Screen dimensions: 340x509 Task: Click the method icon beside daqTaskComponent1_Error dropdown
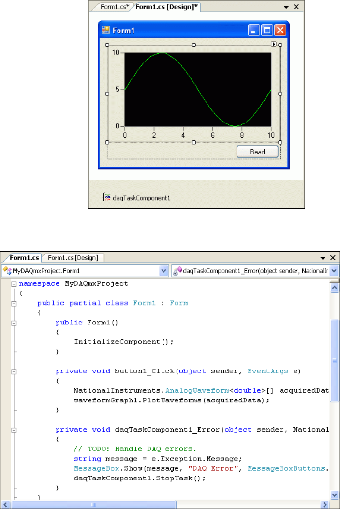click(x=177, y=271)
